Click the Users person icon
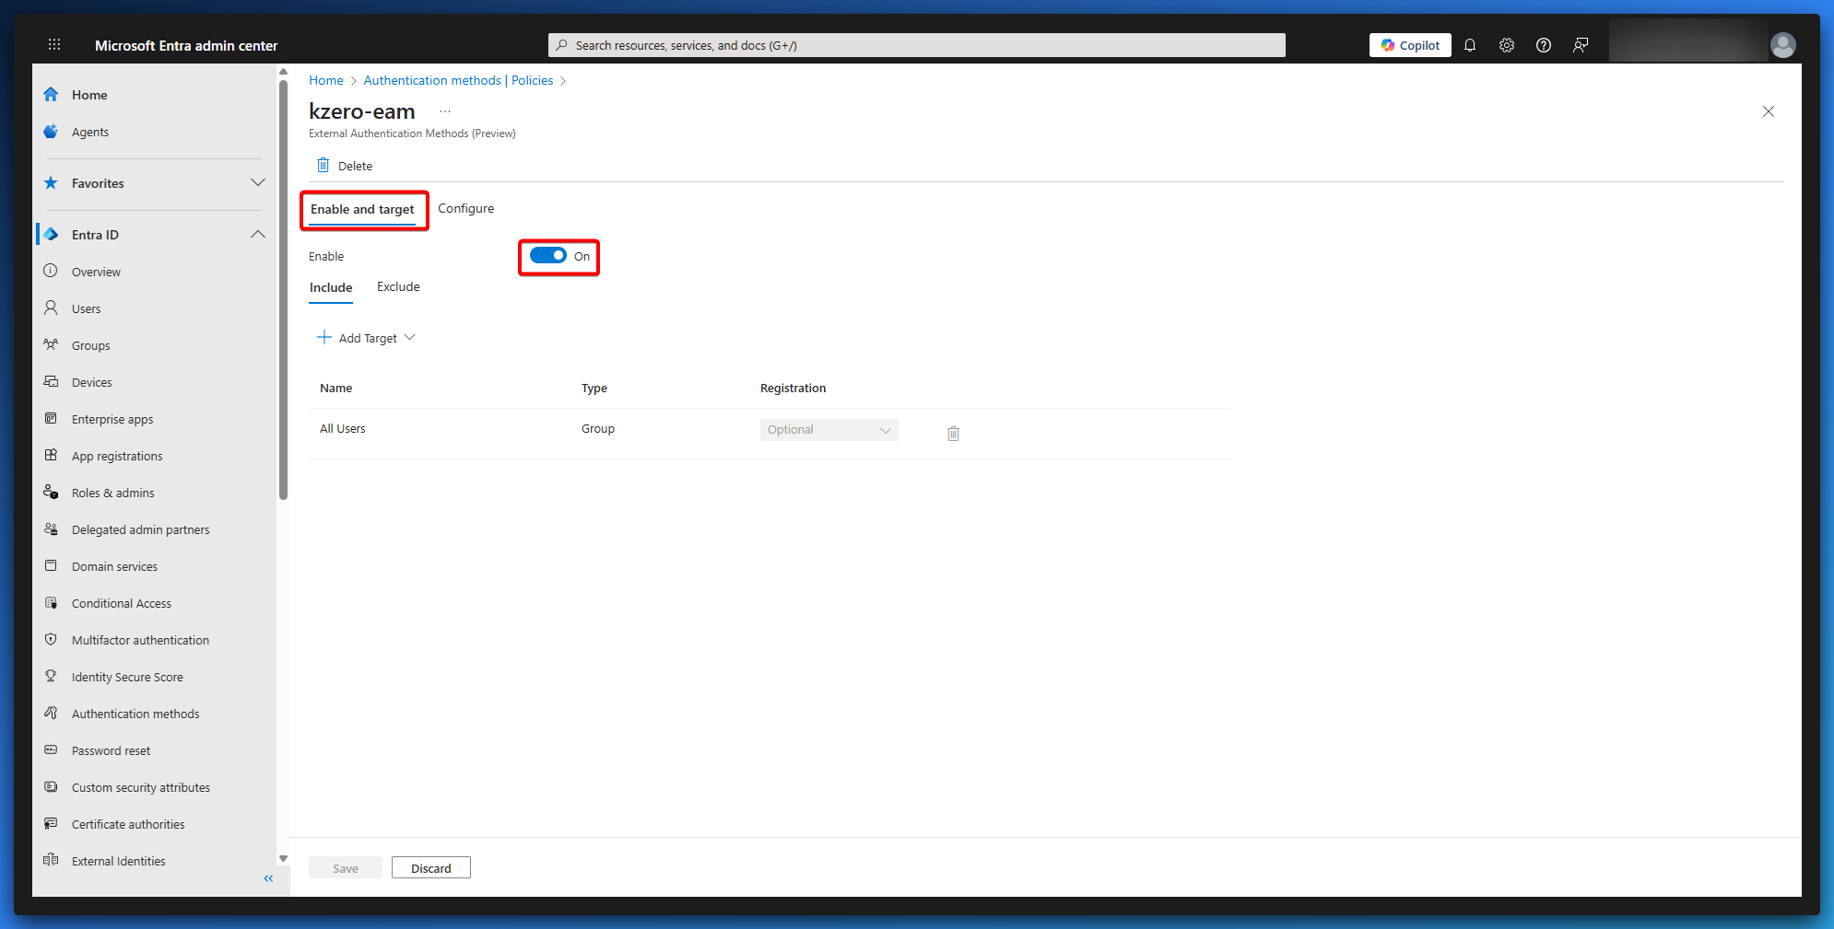The height and width of the screenshot is (929, 1834). point(51,308)
